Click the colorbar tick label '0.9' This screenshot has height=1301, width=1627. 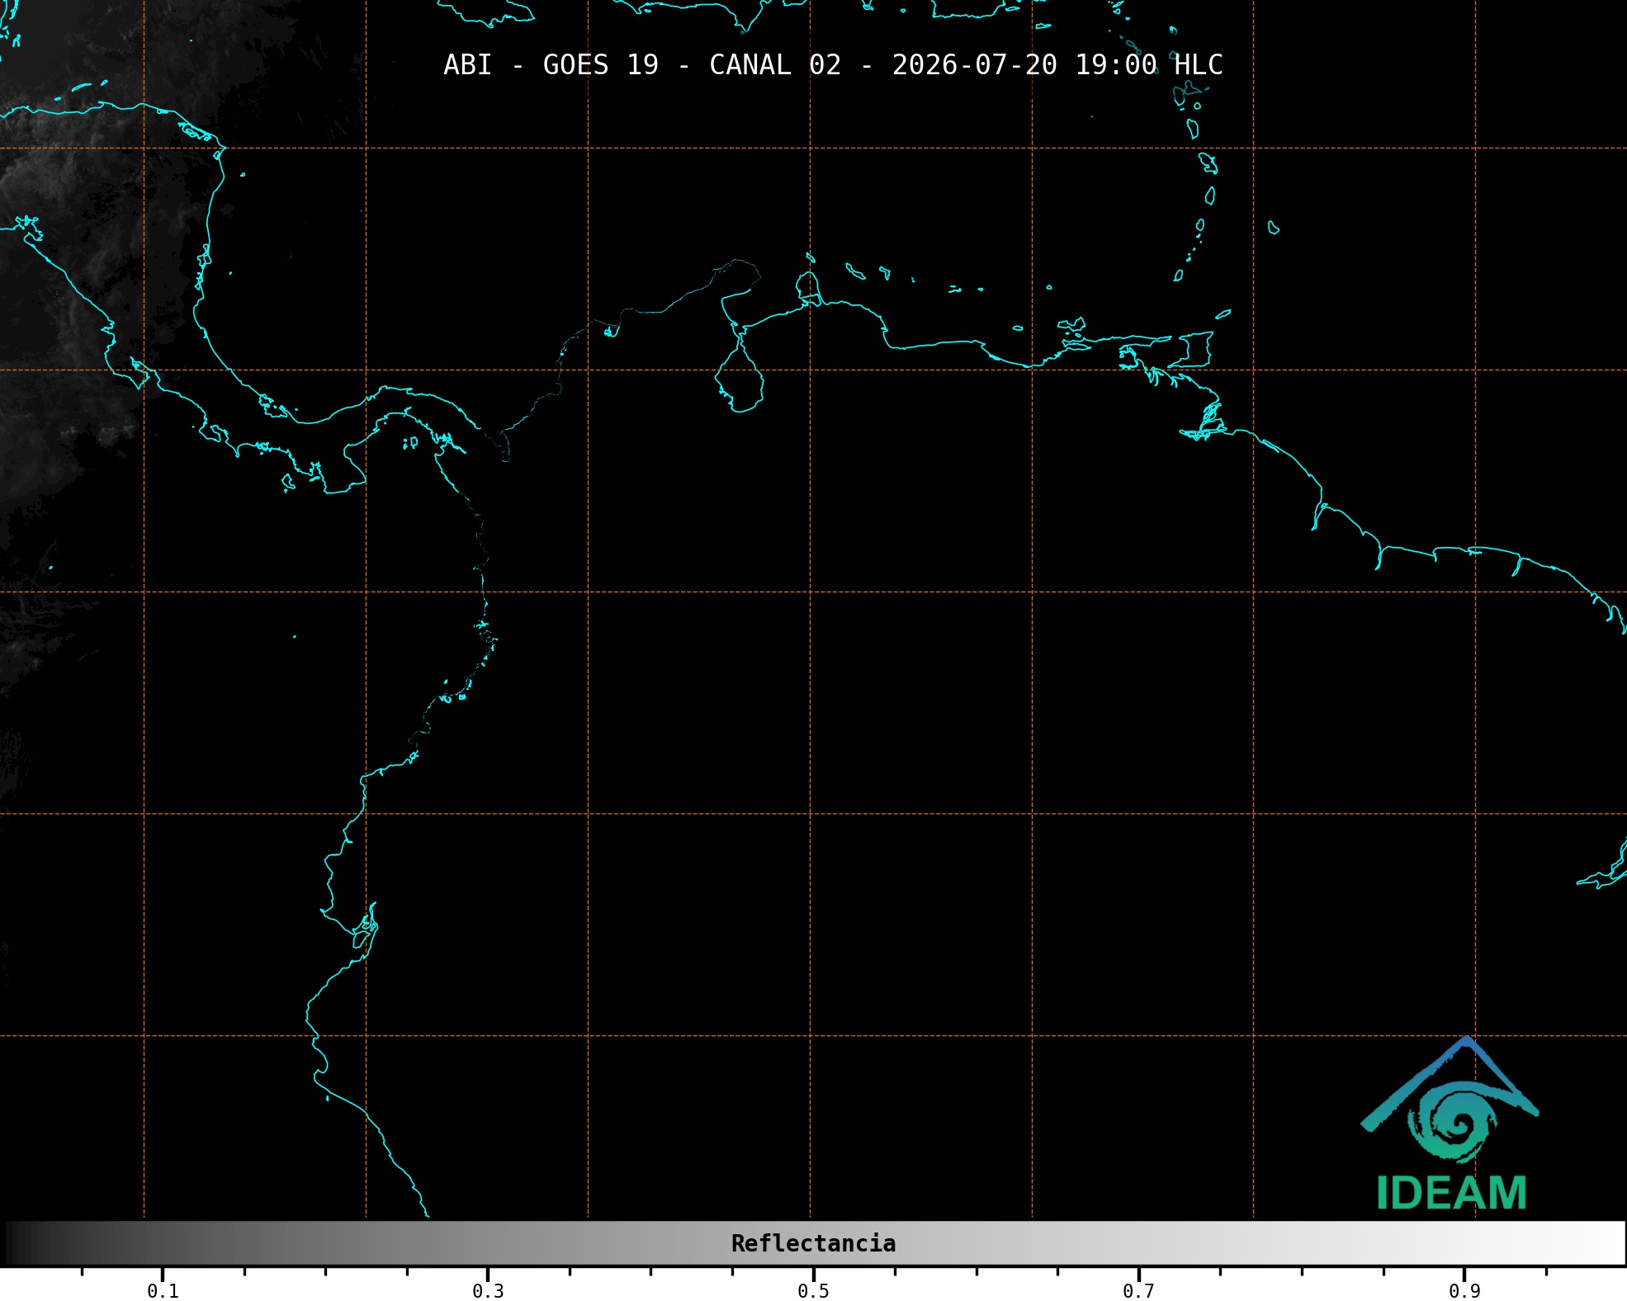pos(1464,1291)
